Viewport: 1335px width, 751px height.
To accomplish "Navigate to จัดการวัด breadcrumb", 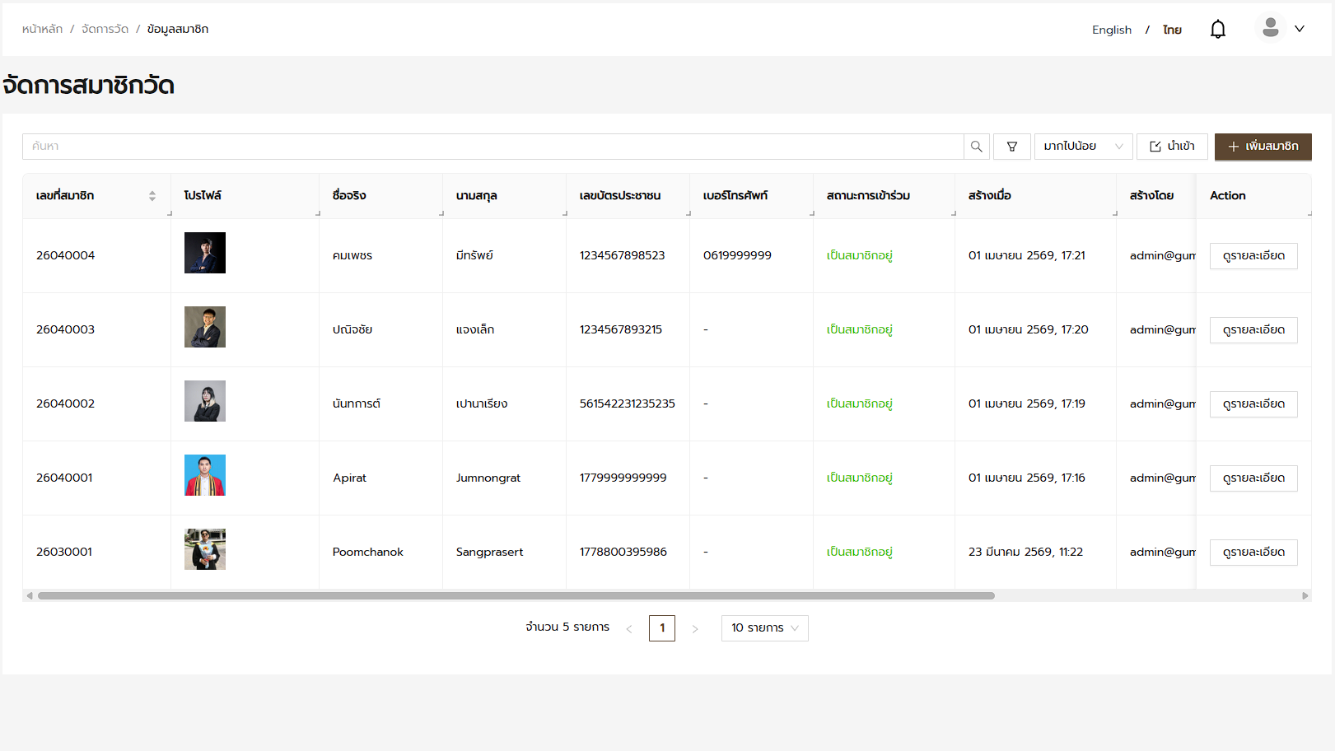I will coord(105,29).
